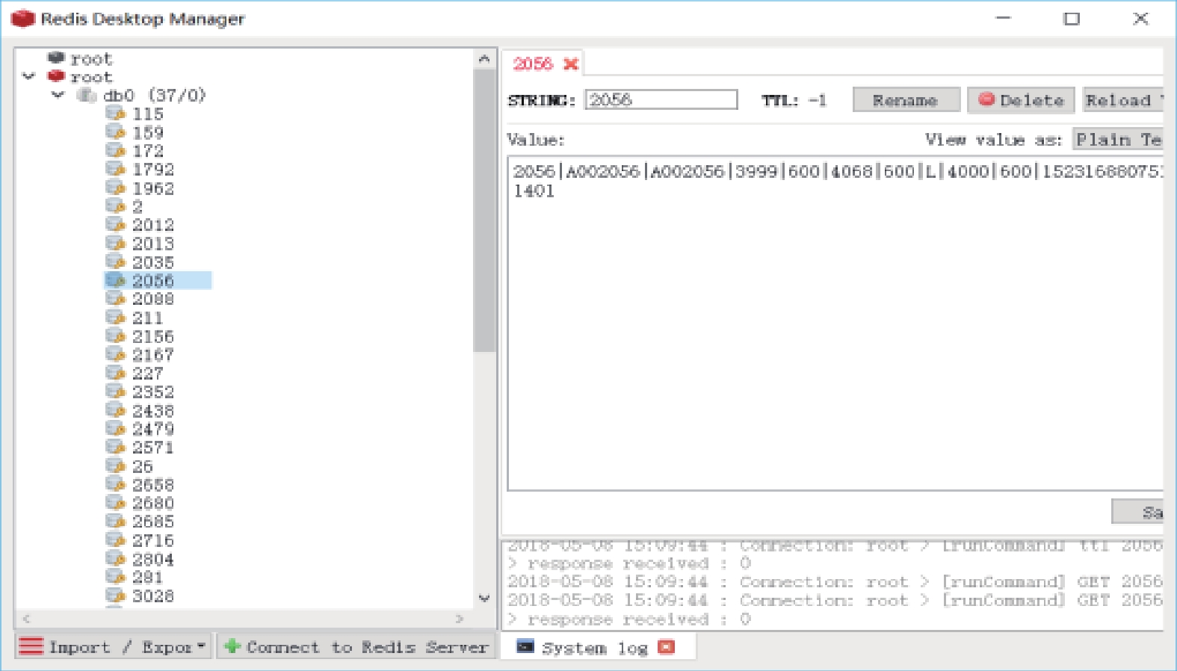Open the View value as dropdown
Screen dimensions: 1177x671
click(1119, 140)
